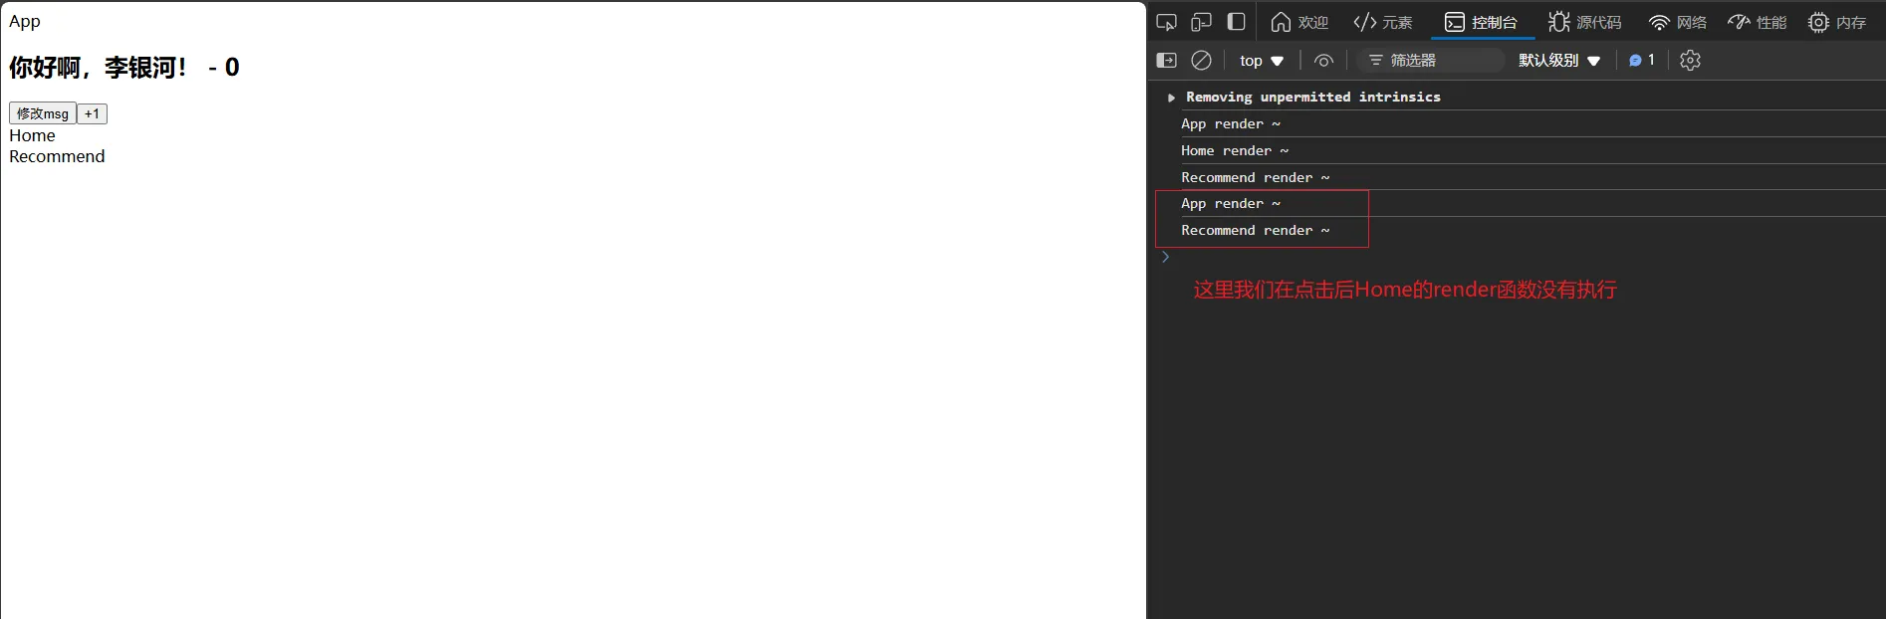Switch to the 元素 elements tab
Image resolution: width=1886 pixels, height=619 pixels.
[1383, 22]
